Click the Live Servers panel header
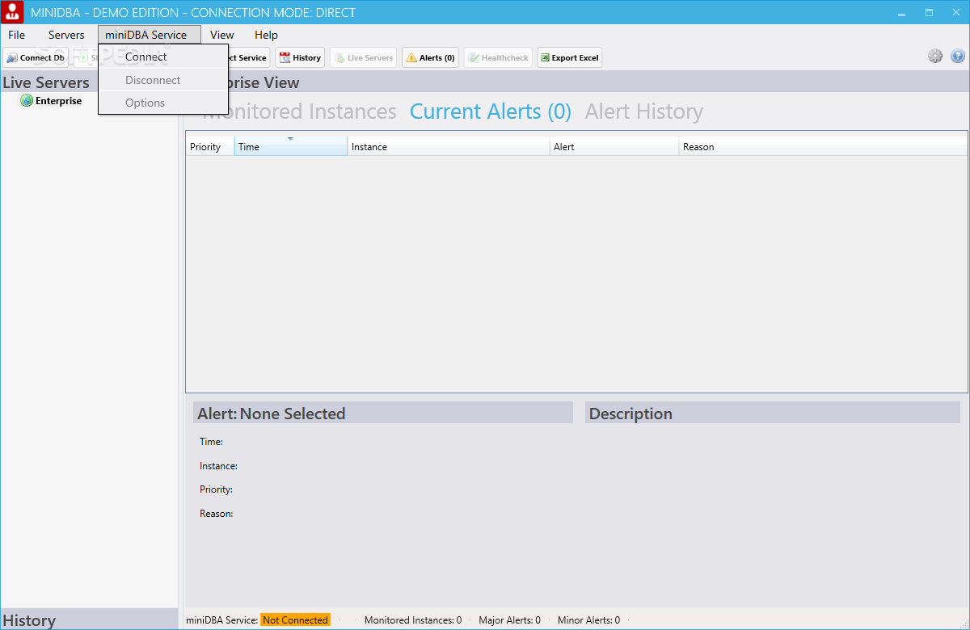The image size is (970, 630). click(x=89, y=82)
